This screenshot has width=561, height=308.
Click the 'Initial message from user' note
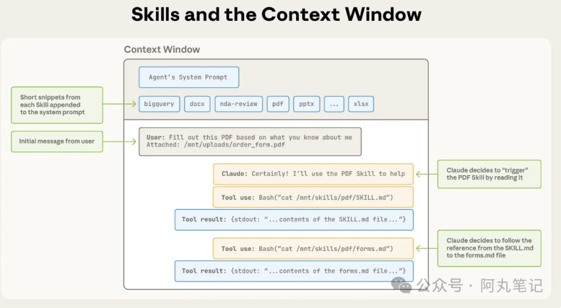click(57, 141)
